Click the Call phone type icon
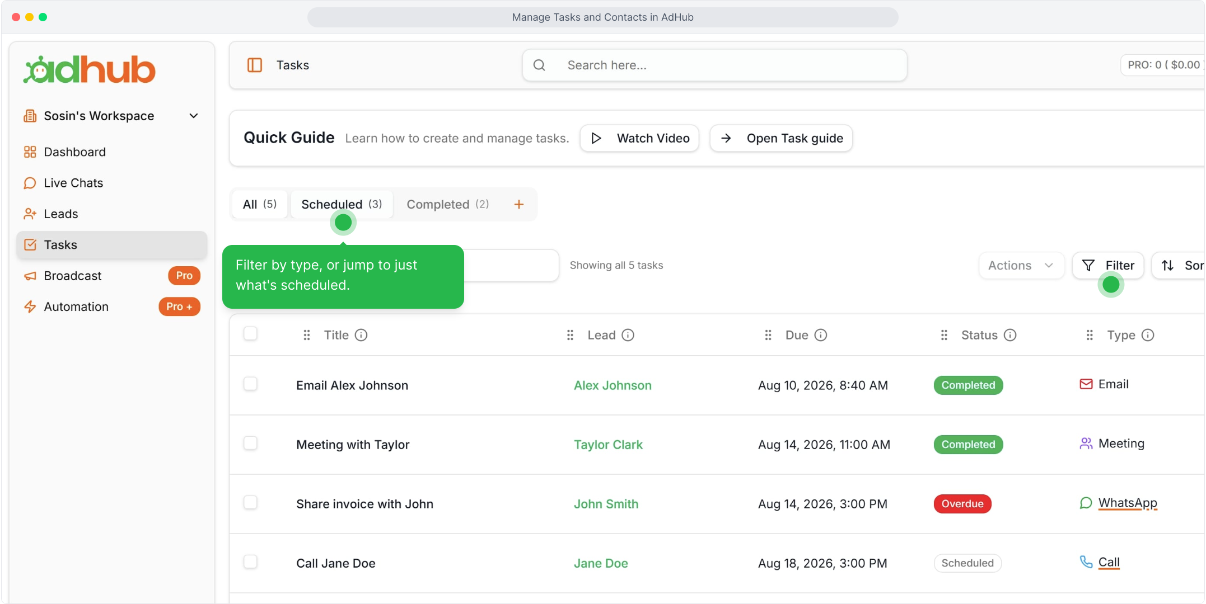This screenshot has height=604, width=1206. tap(1086, 562)
